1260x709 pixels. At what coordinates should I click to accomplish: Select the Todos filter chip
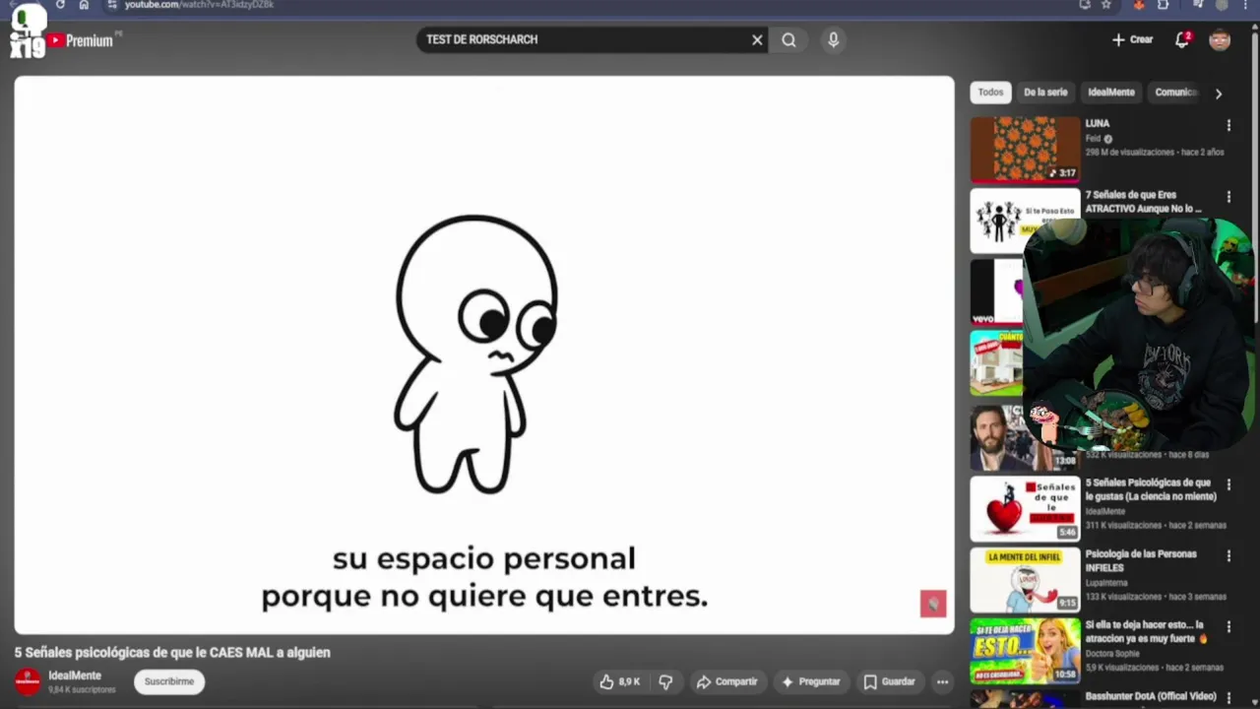pos(990,93)
